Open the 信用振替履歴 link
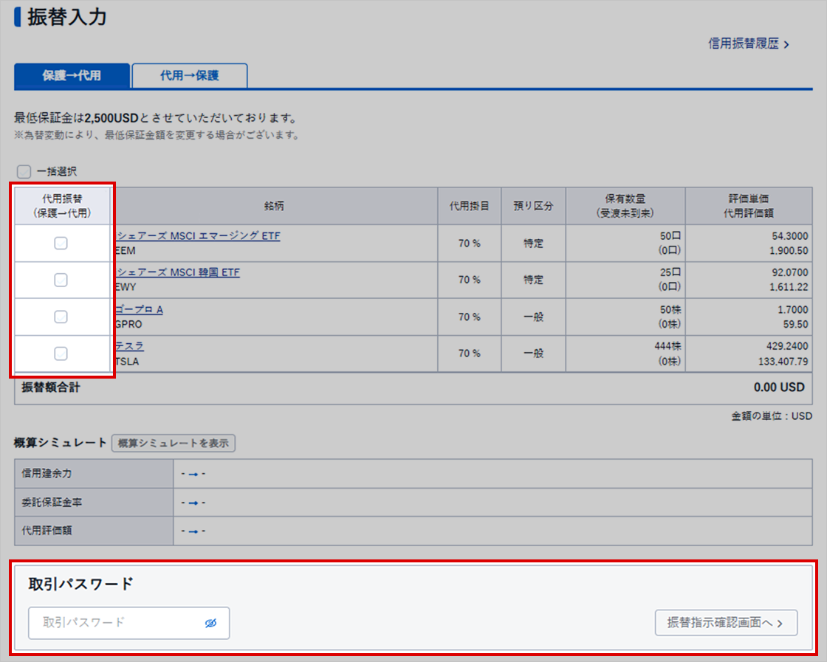This screenshot has height=662, width=827. click(x=748, y=44)
